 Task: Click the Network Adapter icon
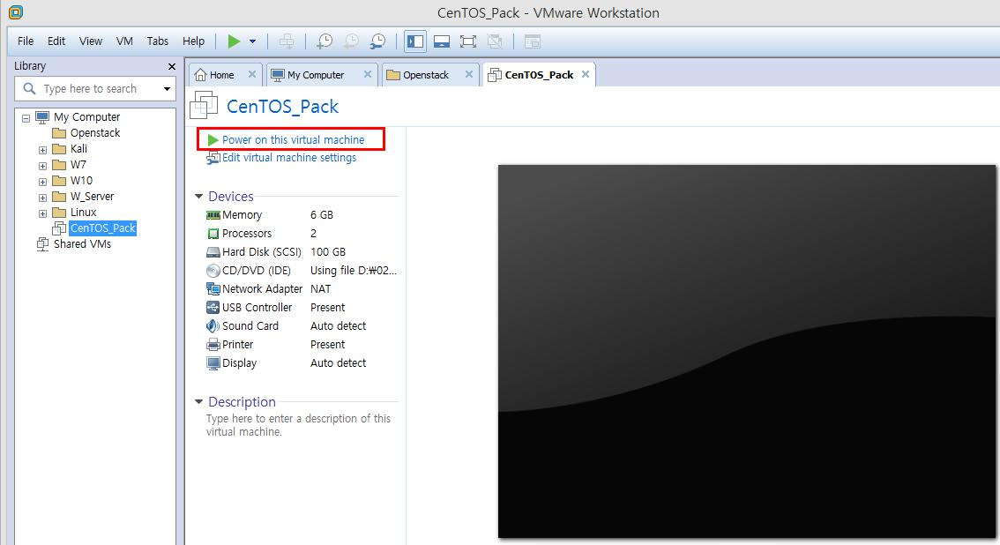tap(213, 289)
